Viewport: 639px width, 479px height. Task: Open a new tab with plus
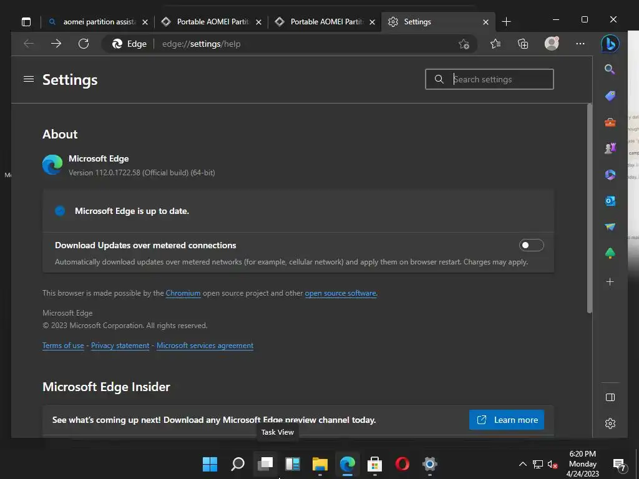(506, 22)
